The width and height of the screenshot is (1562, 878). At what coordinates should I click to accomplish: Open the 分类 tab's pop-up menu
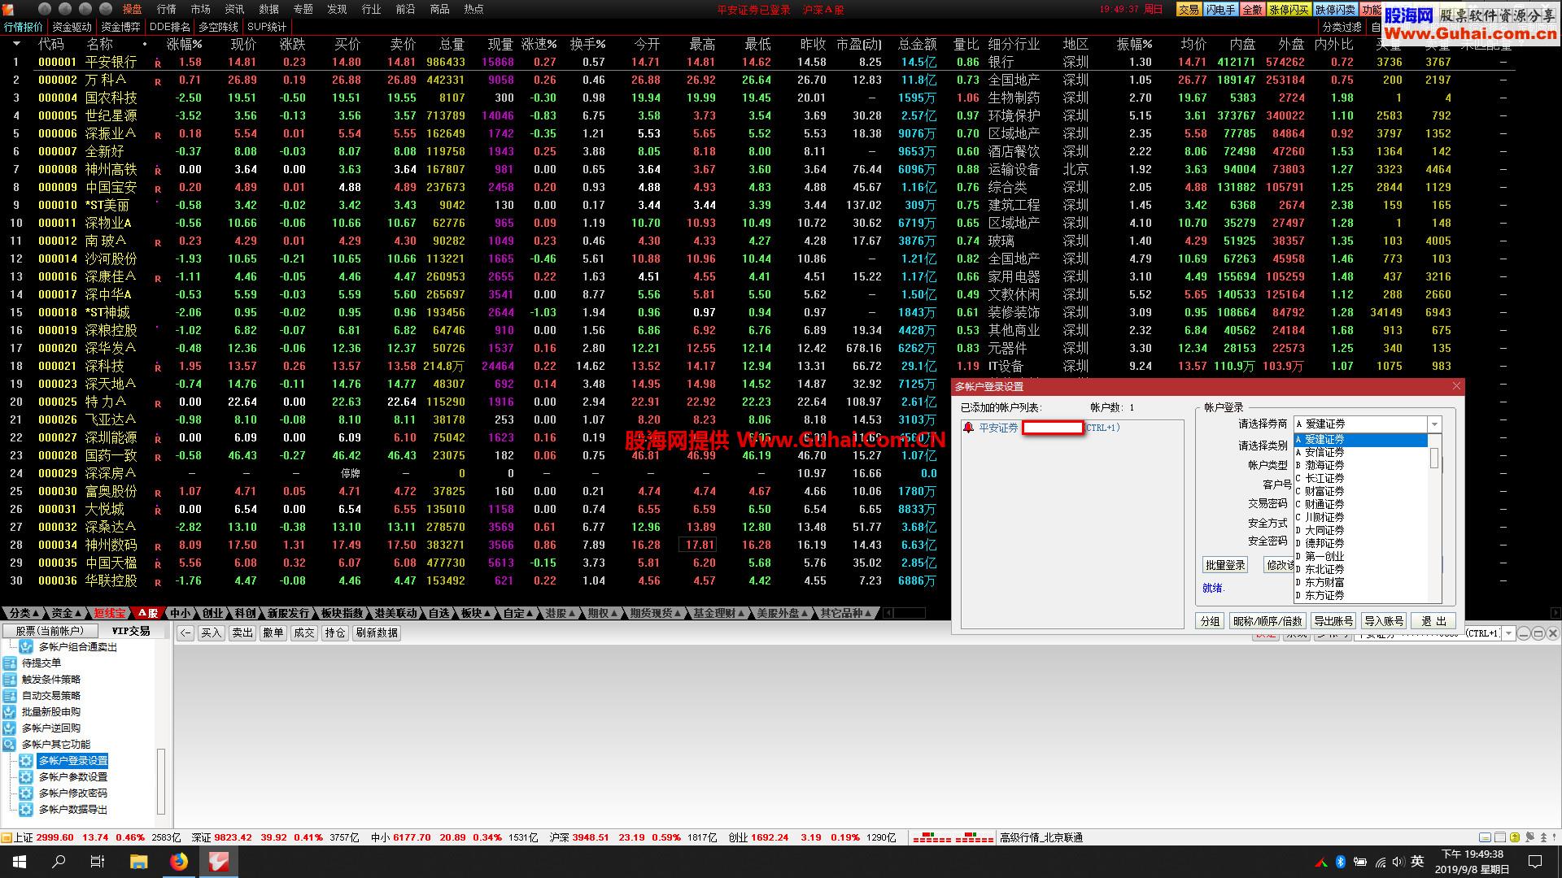pyautogui.click(x=36, y=614)
